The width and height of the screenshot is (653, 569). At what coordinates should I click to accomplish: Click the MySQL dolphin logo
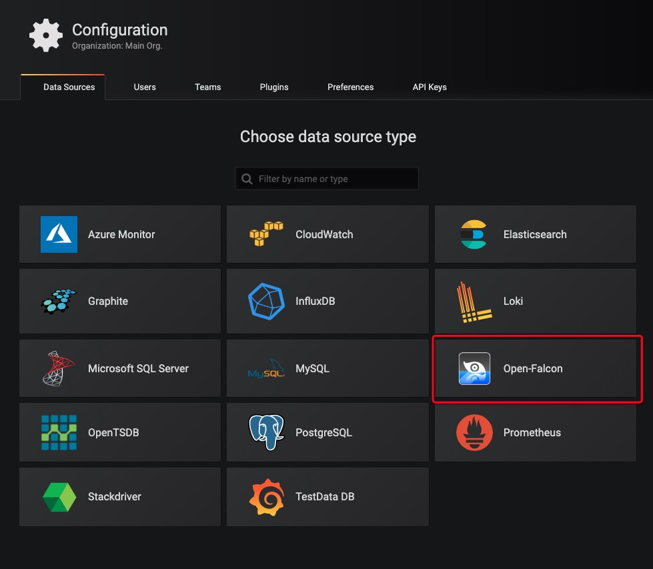coord(266,369)
